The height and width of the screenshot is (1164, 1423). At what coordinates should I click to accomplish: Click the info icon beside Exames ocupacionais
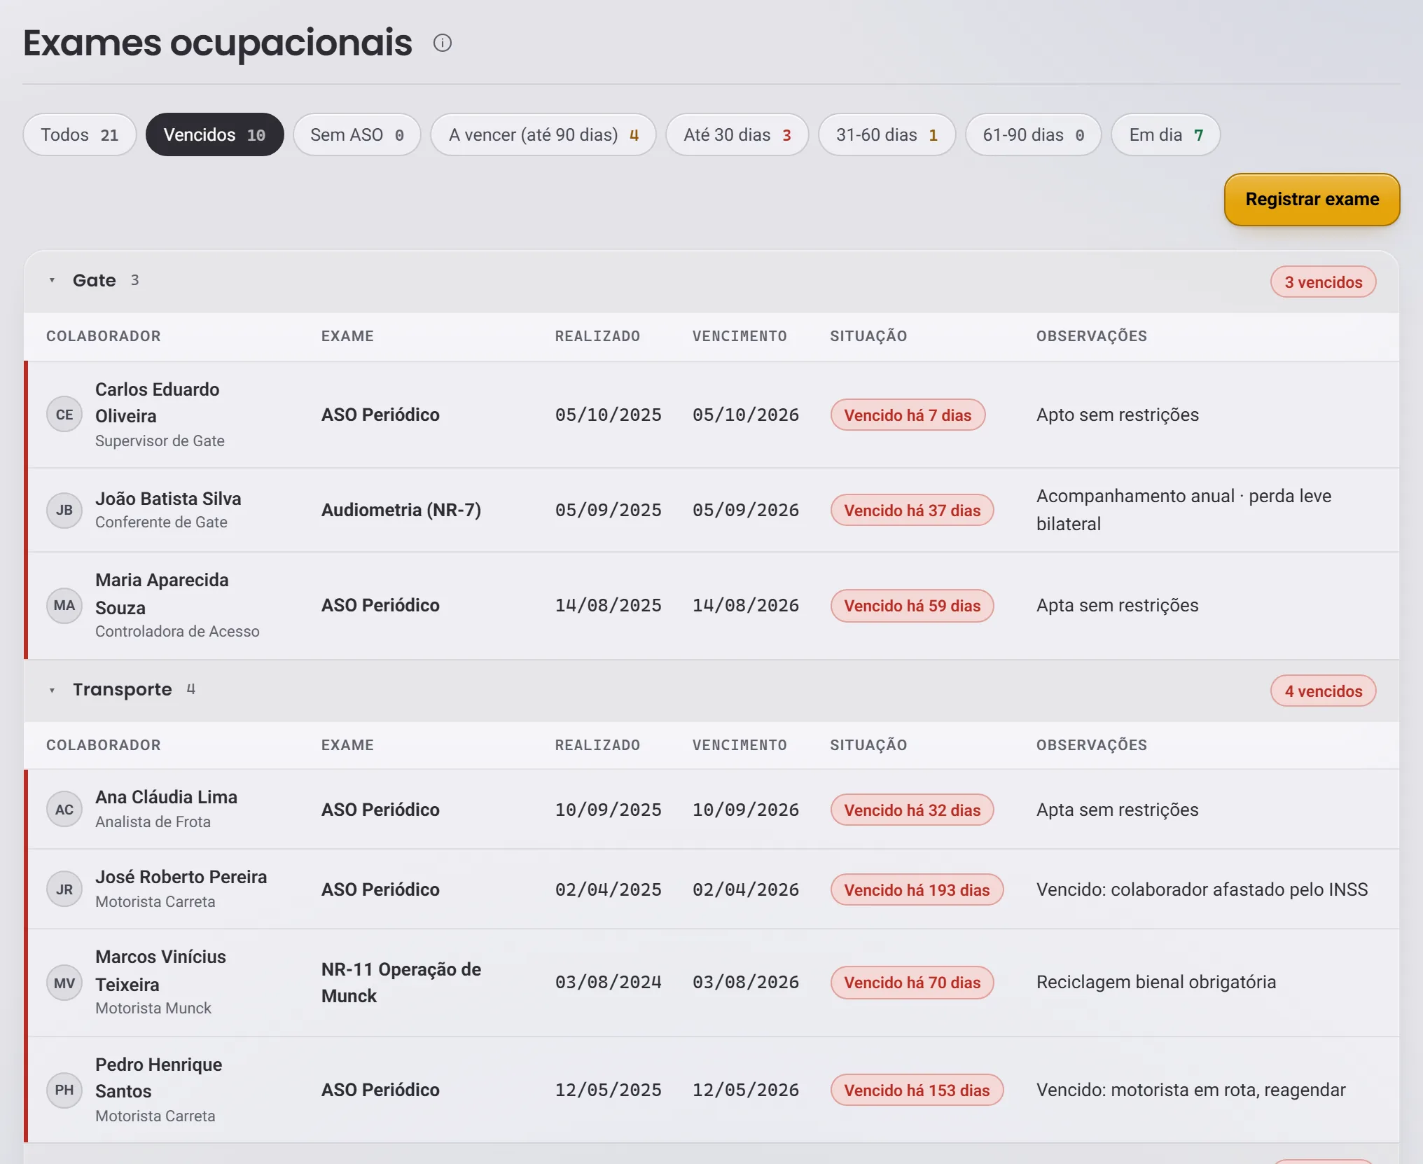click(x=443, y=43)
